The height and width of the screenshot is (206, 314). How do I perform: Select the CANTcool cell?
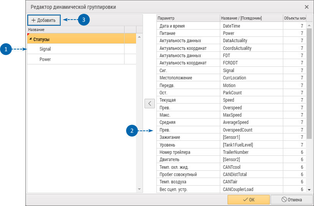tap(251, 167)
